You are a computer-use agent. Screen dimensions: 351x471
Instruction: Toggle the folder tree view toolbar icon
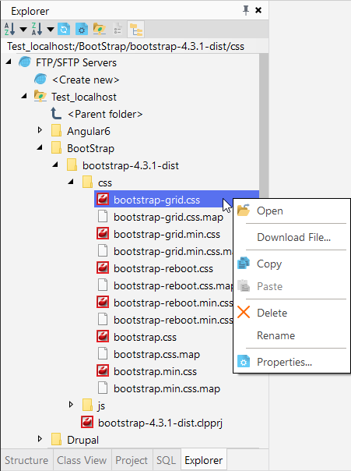pyautogui.click(x=135, y=30)
